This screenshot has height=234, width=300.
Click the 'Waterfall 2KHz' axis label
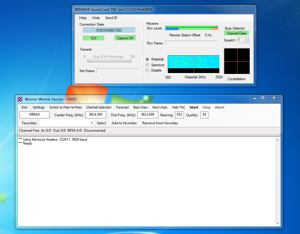(195, 77)
